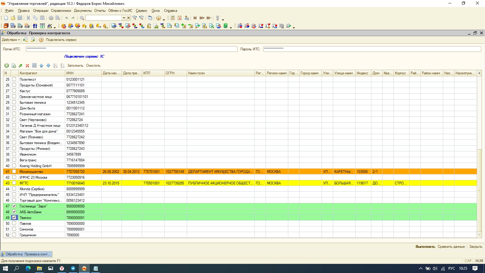Screen dimensions: 485x273
Task: Click the two-people icon in second toolbar
Action: 35,26
